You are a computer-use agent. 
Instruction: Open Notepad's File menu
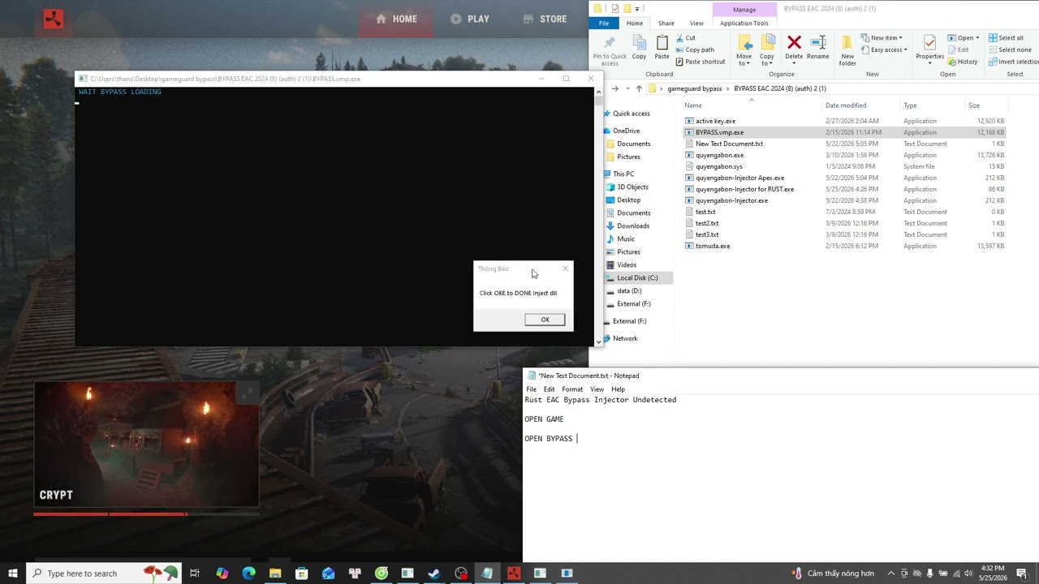[531, 389]
